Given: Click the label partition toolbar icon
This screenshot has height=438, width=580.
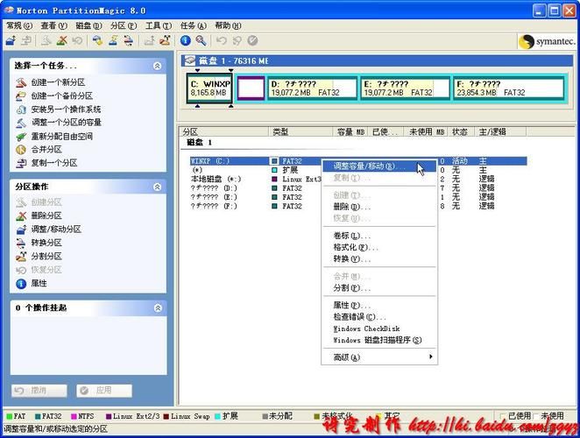Looking at the screenshot, I should pyautogui.click(x=97, y=40).
